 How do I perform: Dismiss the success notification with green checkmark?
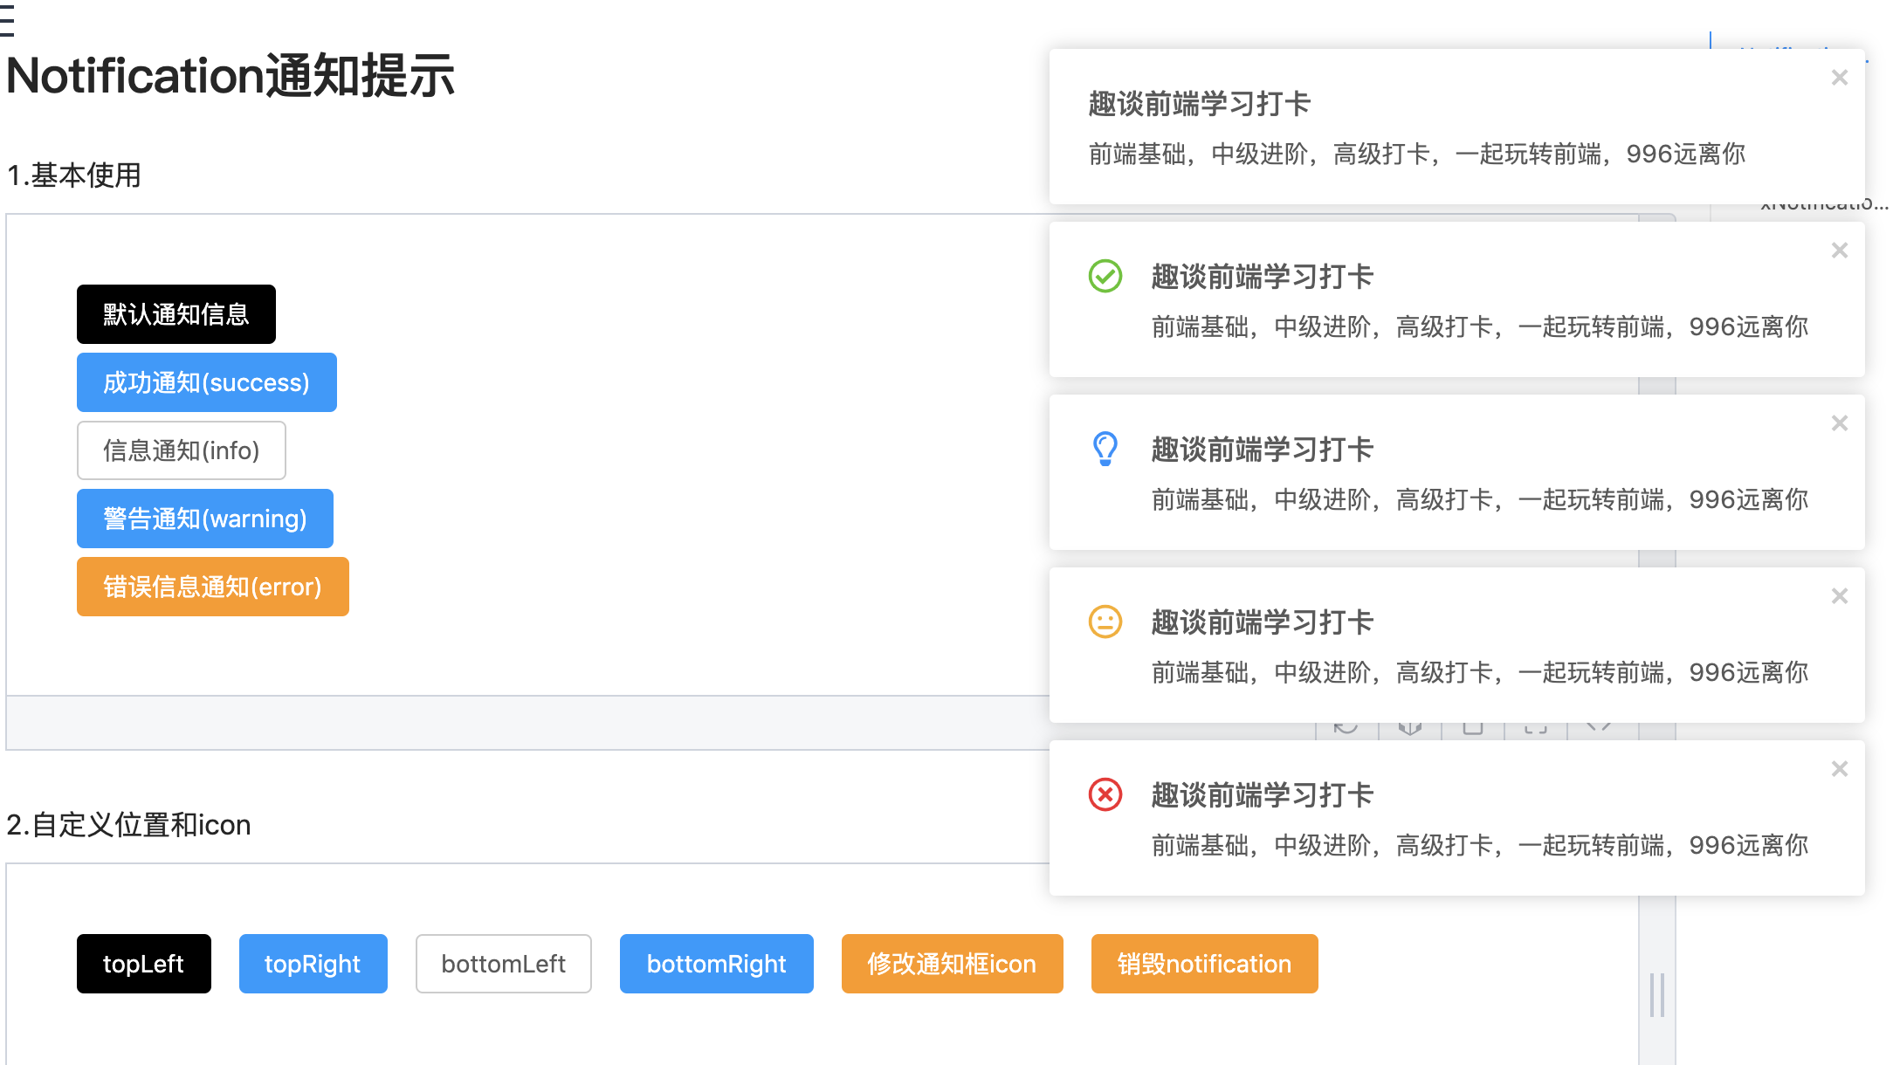click(x=1840, y=251)
